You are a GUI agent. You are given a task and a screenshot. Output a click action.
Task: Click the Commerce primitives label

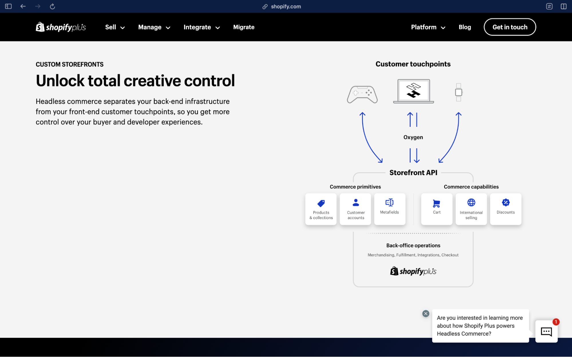pyautogui.click(x=355, y=187)
